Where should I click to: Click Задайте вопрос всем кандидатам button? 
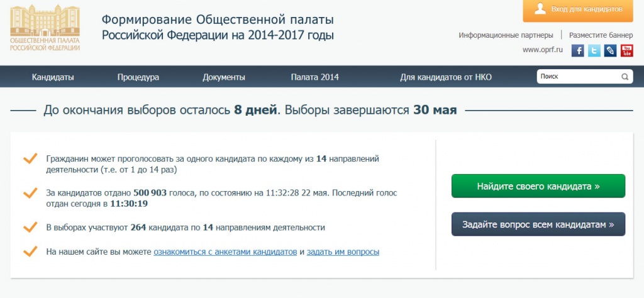538,224
